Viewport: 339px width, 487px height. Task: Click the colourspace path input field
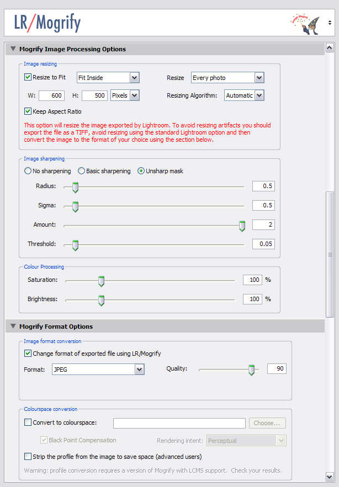point(179,423)
